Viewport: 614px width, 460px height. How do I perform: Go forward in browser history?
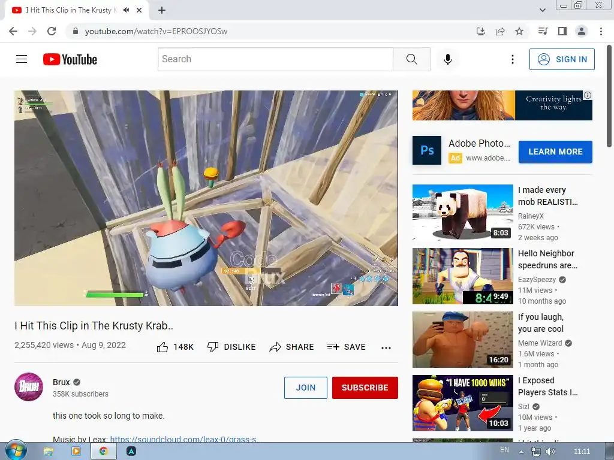tap(32, 31)
